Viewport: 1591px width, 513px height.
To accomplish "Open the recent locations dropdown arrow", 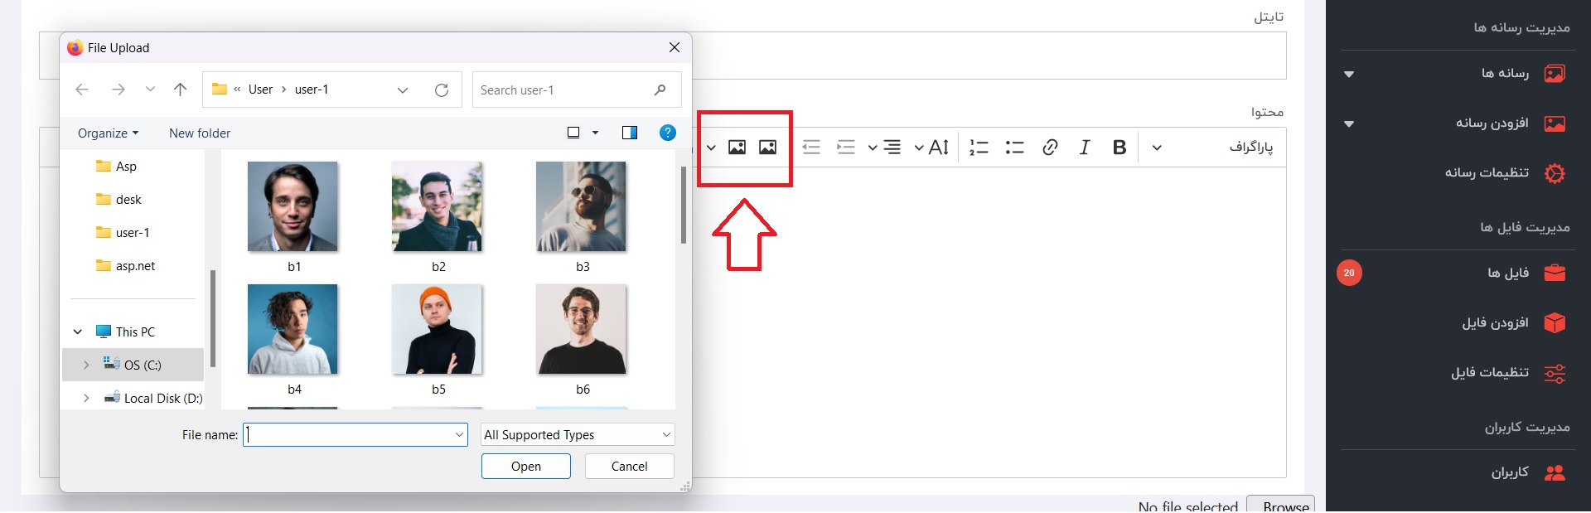I will pyautogui.click(x=150, y=90).
